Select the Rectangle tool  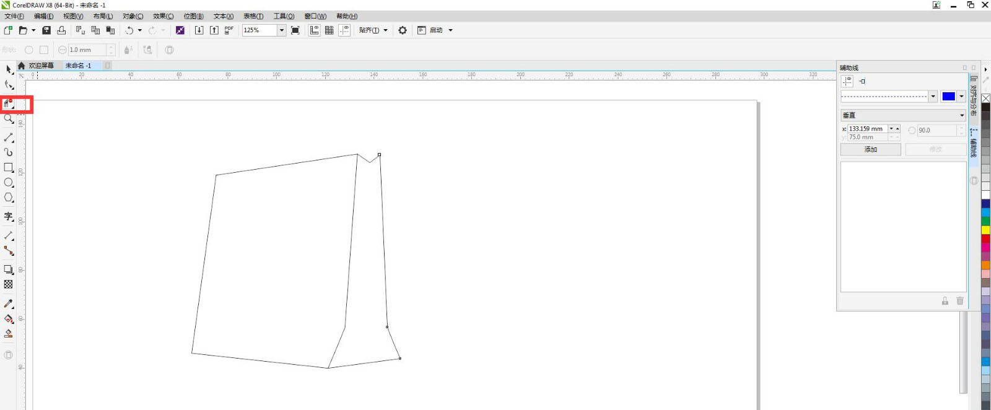[9, 167]
